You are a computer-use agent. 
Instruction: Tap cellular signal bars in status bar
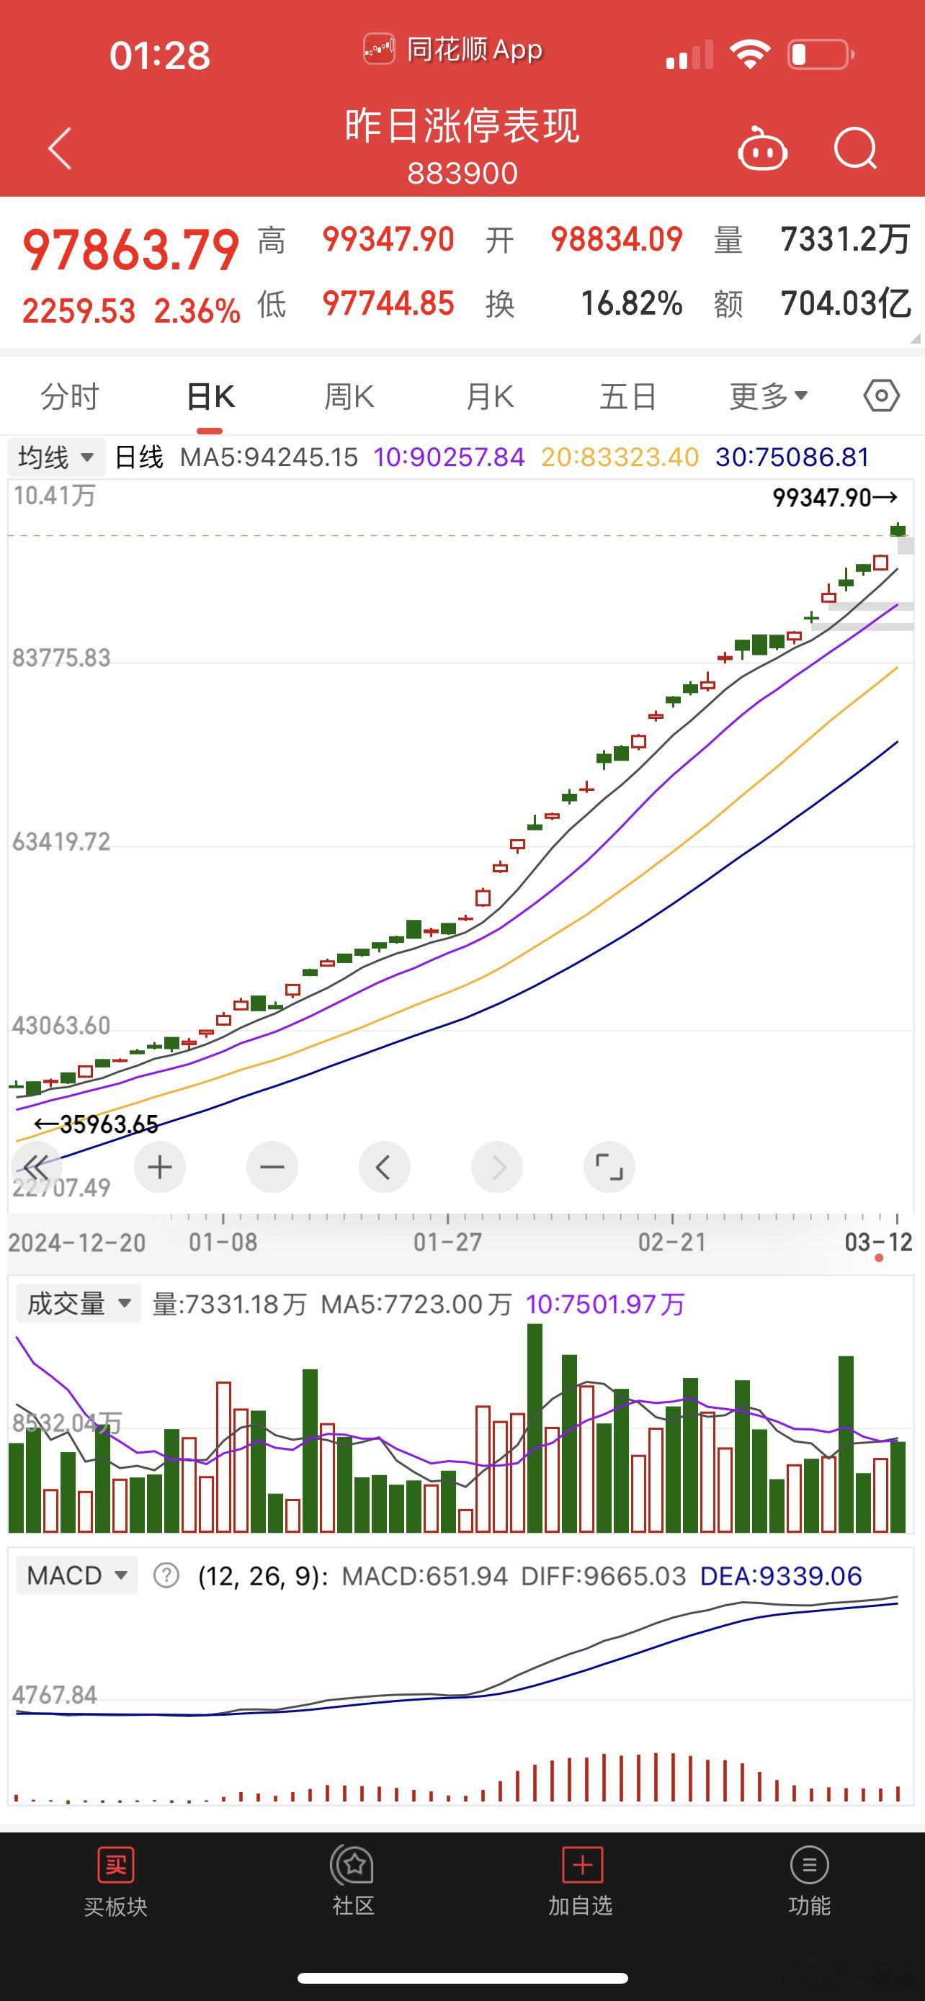pyautogui.click(x=689, y=56)
